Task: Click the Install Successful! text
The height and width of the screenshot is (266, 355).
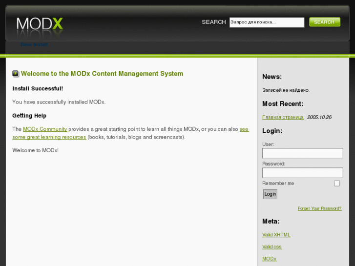Action: [38, 88]
